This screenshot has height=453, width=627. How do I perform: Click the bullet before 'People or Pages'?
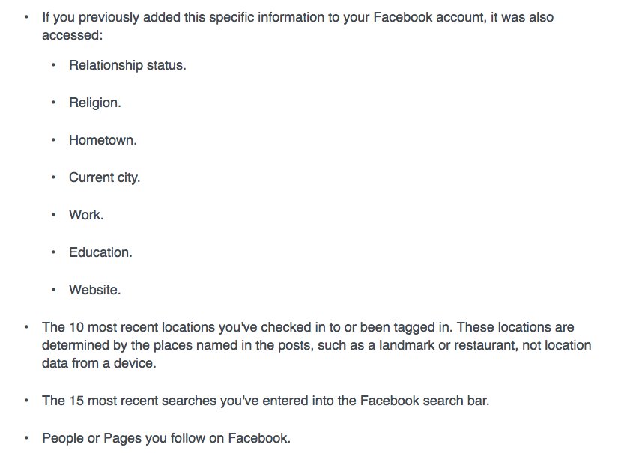(26, 439)
